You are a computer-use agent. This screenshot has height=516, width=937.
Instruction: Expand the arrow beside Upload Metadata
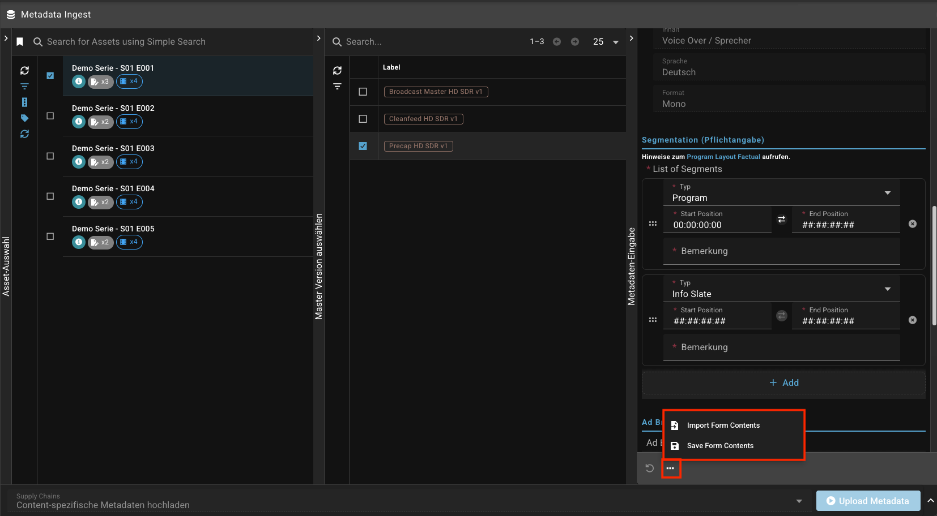point(930,501)
